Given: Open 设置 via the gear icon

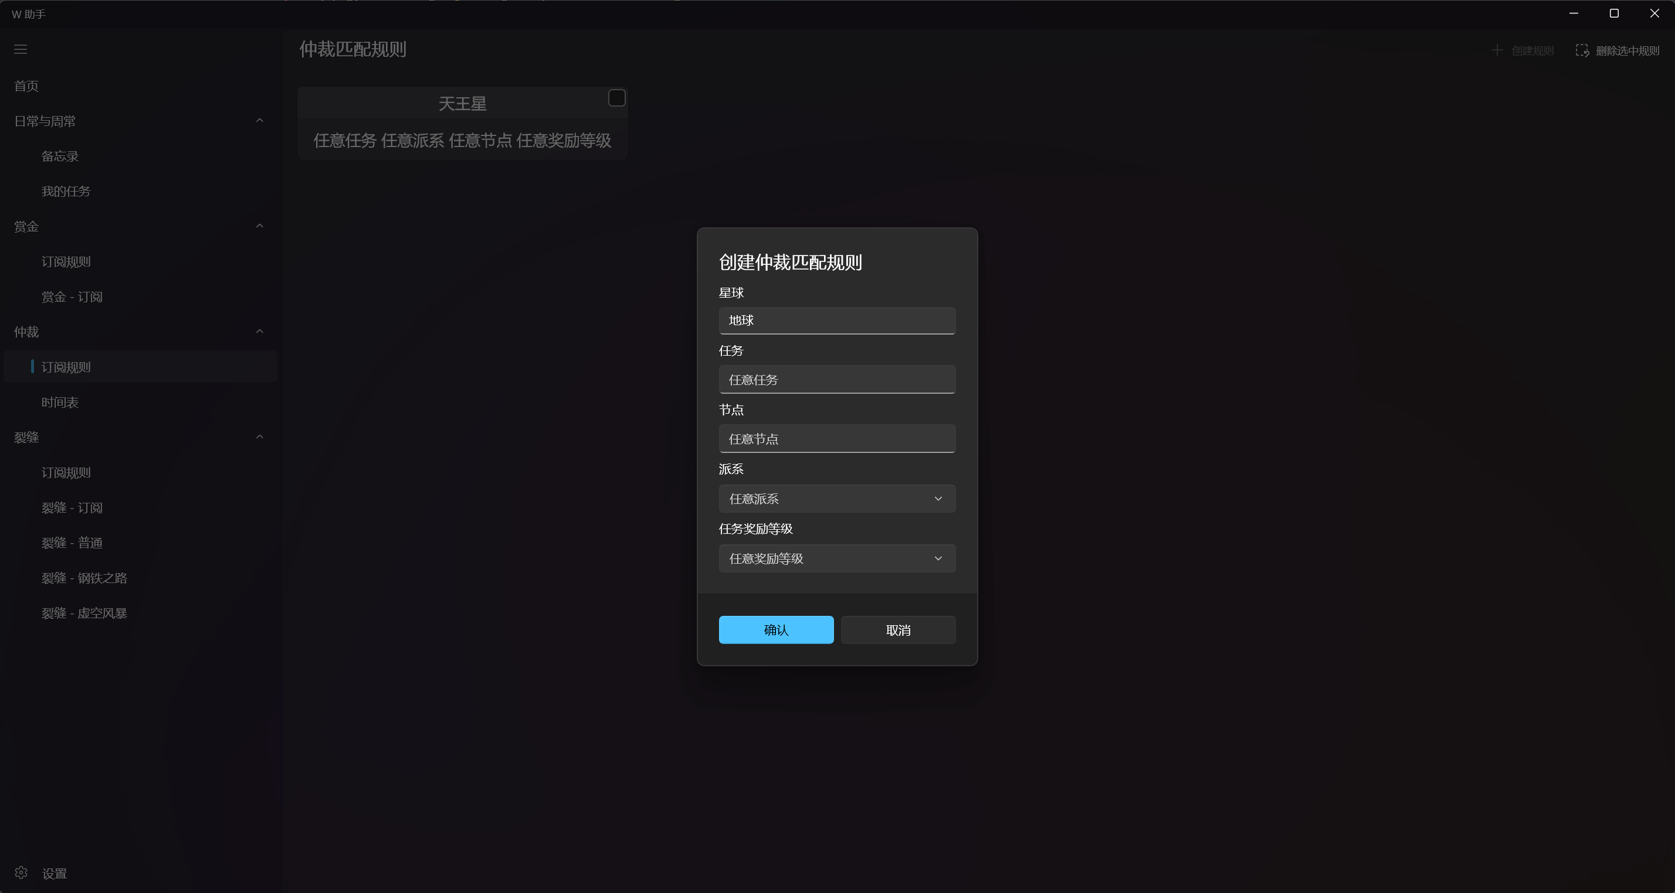Looking at the screenshot, I should click(x=20, y=873).
